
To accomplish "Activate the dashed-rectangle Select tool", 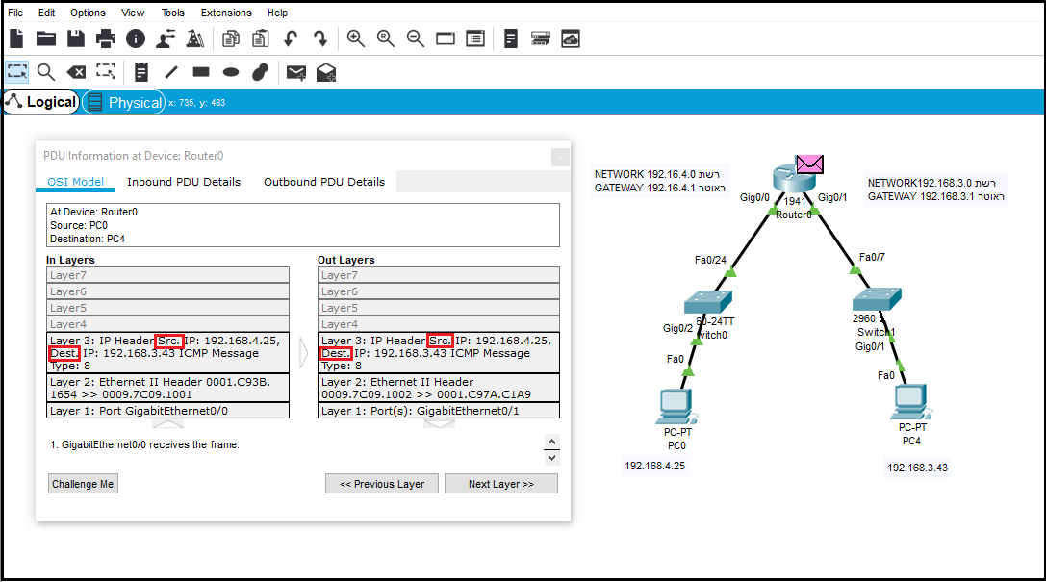I will click(x=16, y=72).
